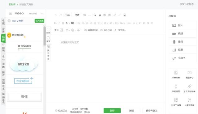
Task: Toggle underline formatting icon
Action: coord(63,23)
